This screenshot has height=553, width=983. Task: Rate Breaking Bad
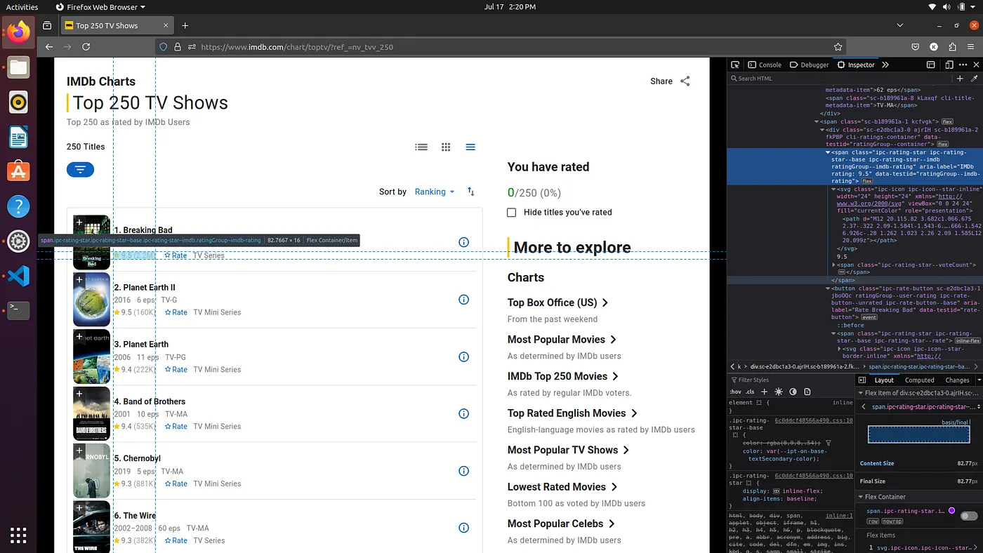[x=176, y=255]
